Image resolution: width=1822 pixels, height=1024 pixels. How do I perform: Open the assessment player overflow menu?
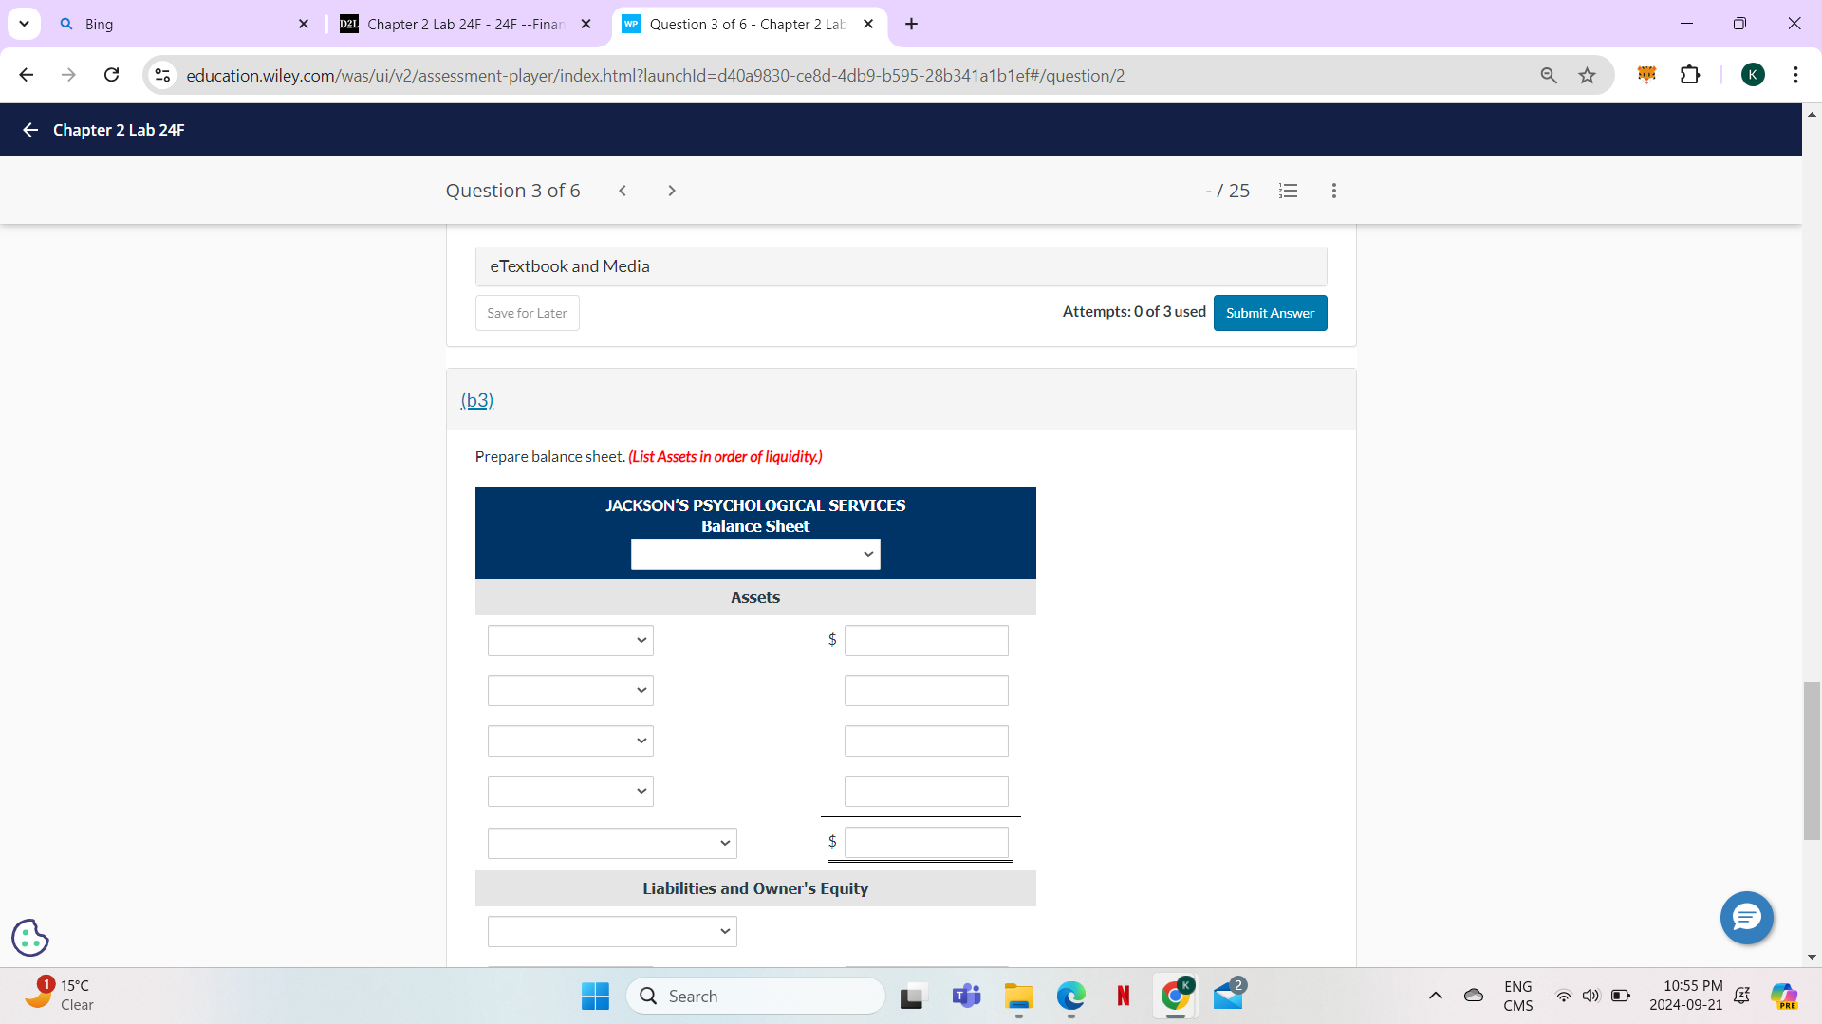coord(1333,191)
